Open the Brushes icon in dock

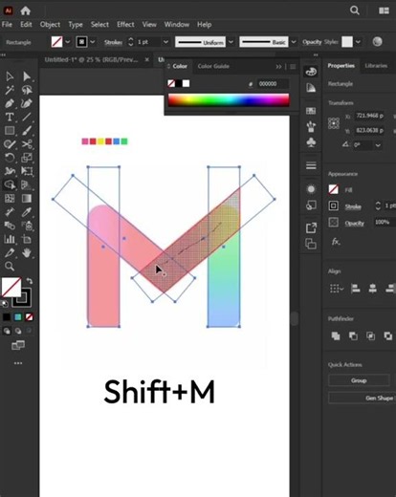click(311, 127)
